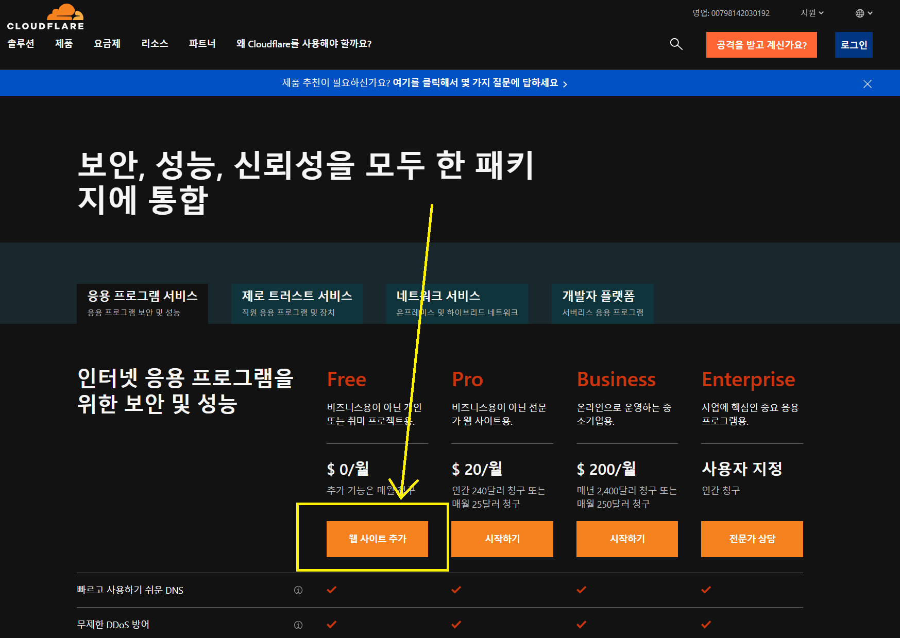Image resolution: width=900 pixels, height=638 pixels.
Task: Click the $ 200/월 price text
Action: 606,469
